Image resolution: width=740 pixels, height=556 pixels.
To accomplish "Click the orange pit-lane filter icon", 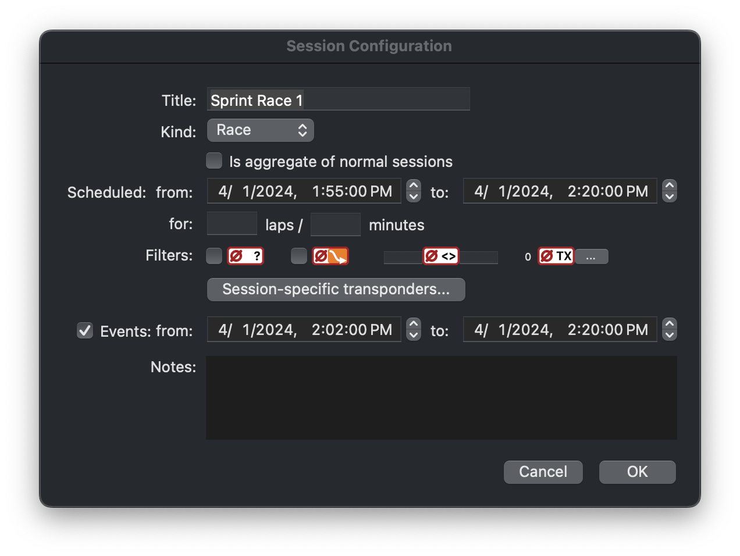I will coord(330,256).
